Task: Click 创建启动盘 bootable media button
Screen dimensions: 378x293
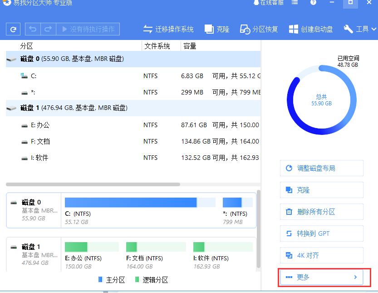Action: coord(311,29)
